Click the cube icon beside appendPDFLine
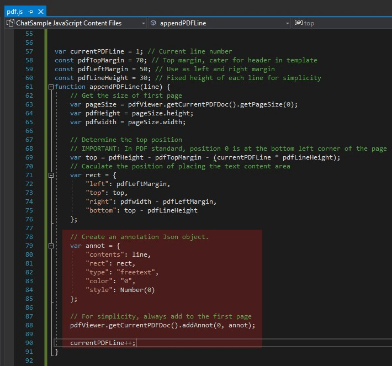This screenshot has width=392, height=366. (153, 23)
